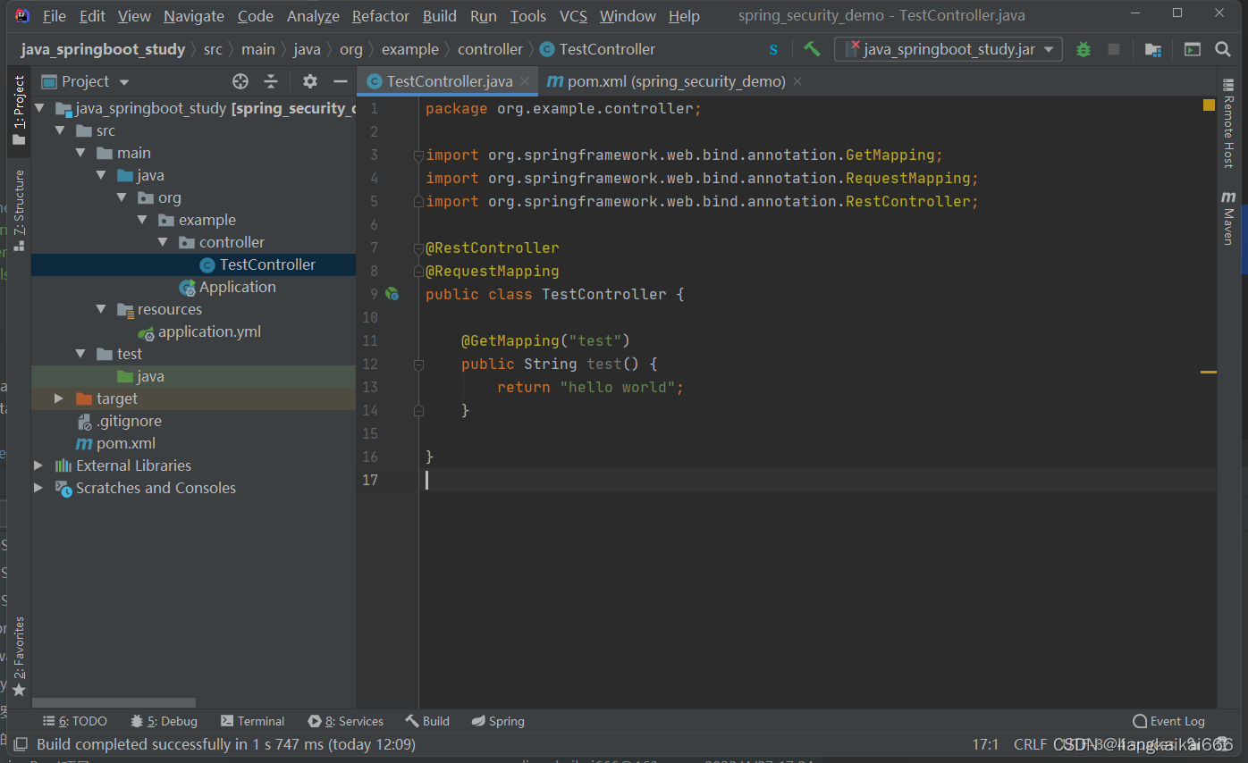Click the yellow warning stripe marker near line 12
Image resolution: width=1248 pixels, height=763 pixels.
[x=1209, y=372]
